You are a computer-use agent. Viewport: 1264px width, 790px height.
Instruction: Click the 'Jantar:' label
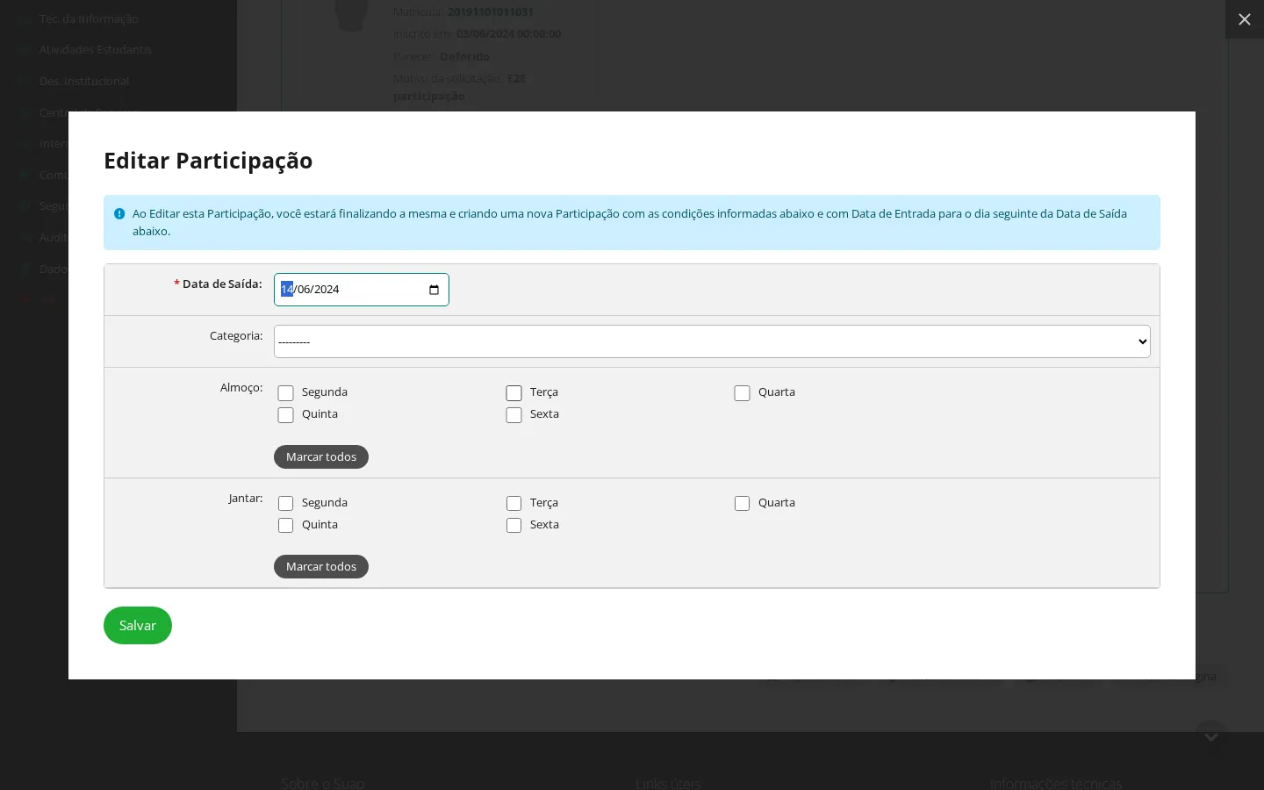click(246, 499)
